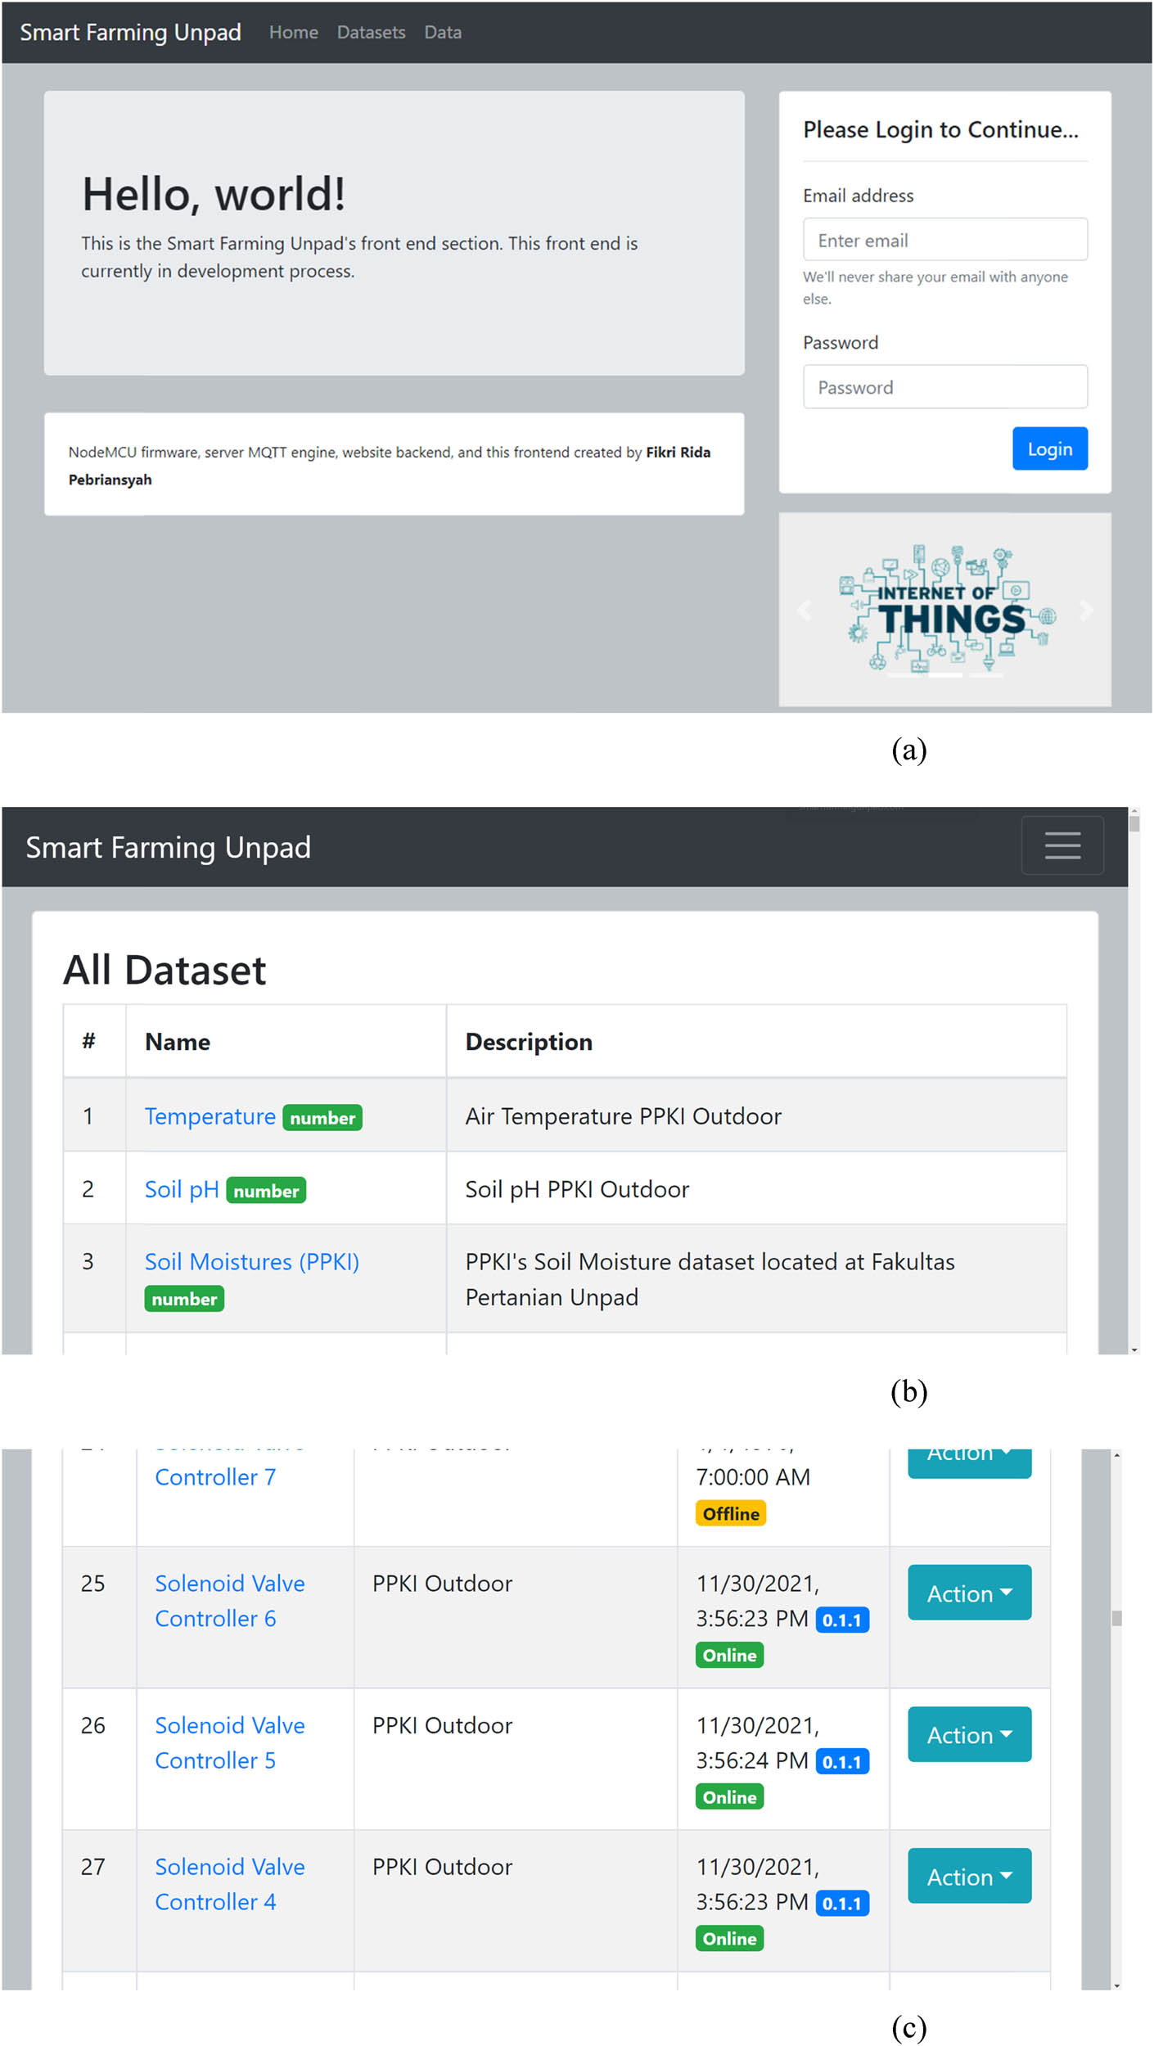Click scrollbar down arrow in panel (b)

click(x=1134, y=1350)
